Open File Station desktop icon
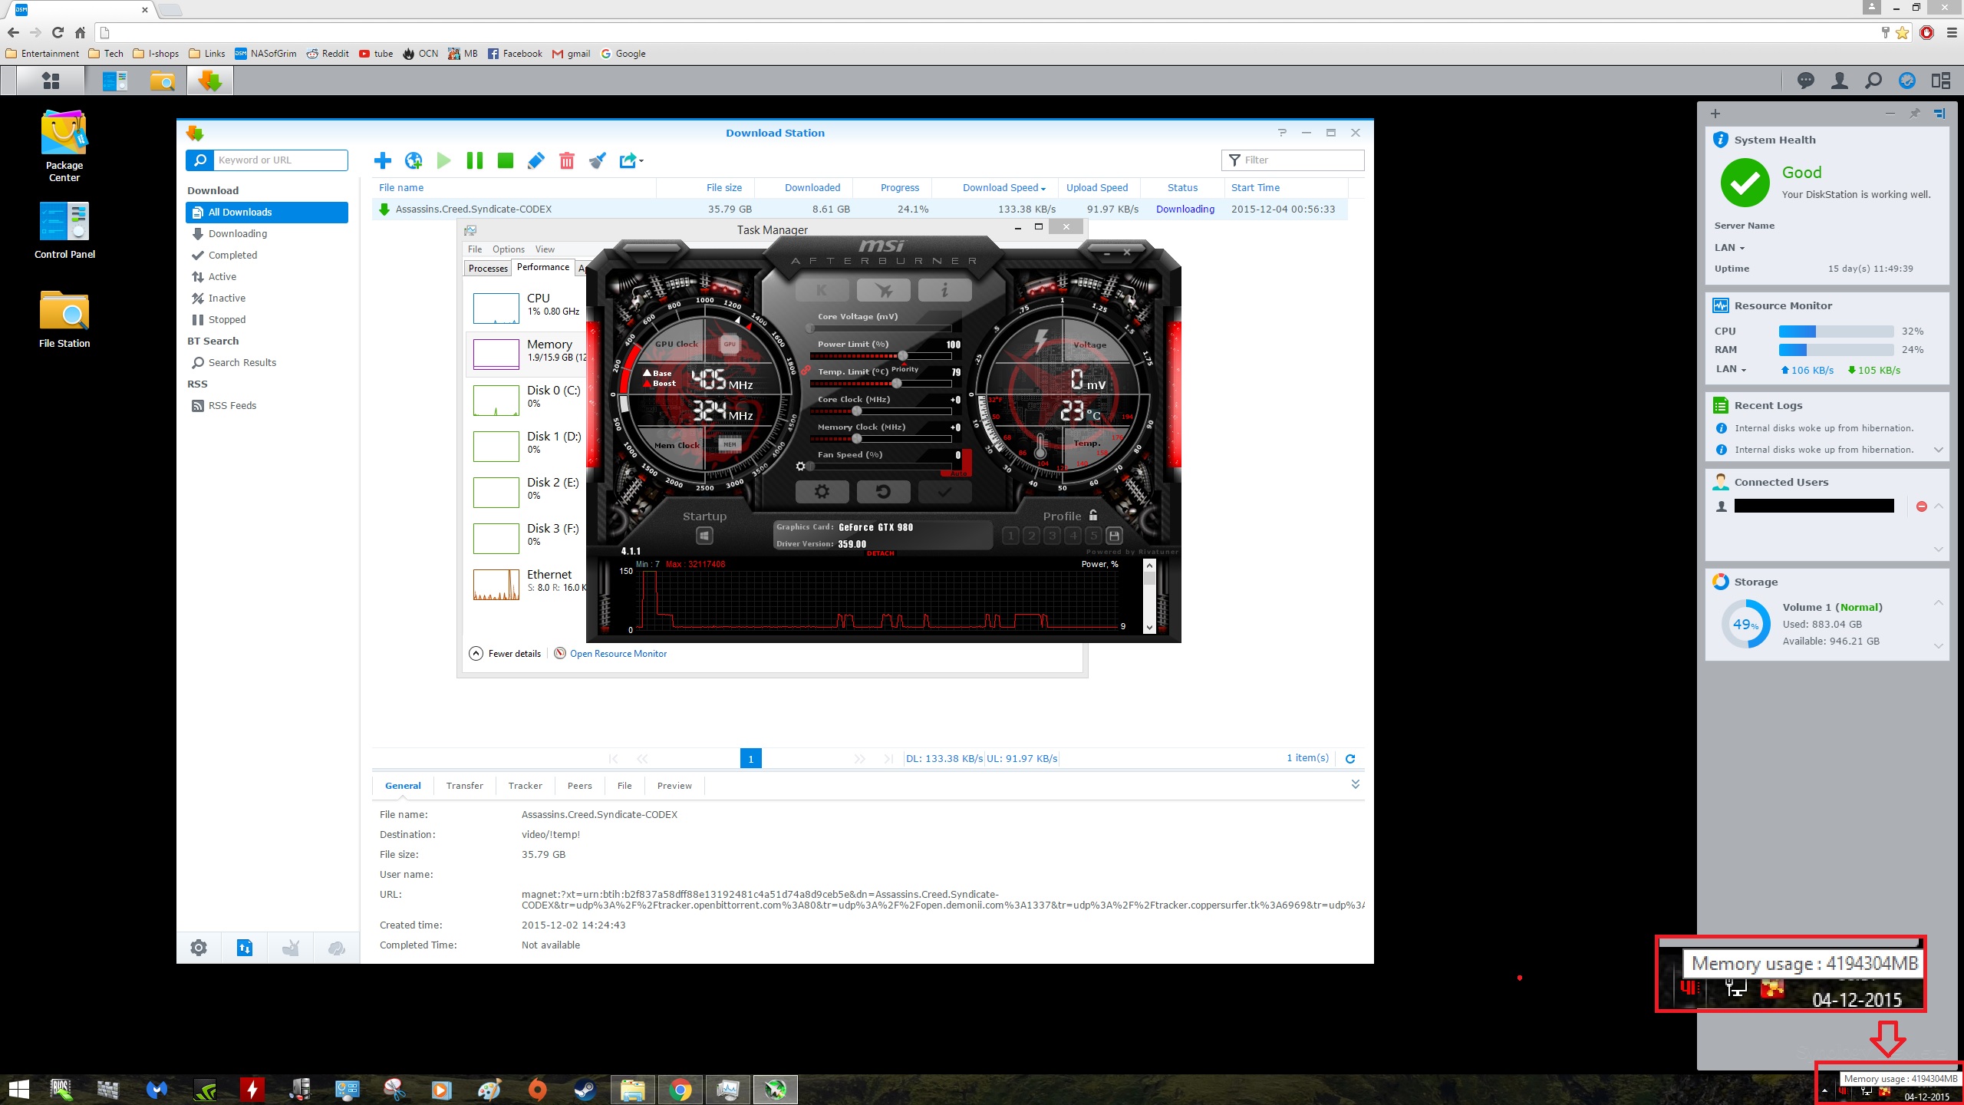 [64, 319]
